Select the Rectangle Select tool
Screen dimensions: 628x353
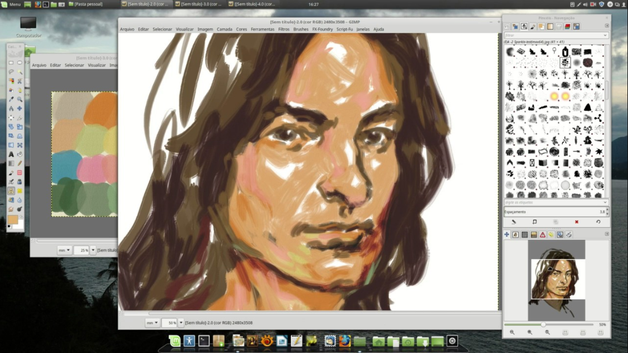tap(11, 62)
